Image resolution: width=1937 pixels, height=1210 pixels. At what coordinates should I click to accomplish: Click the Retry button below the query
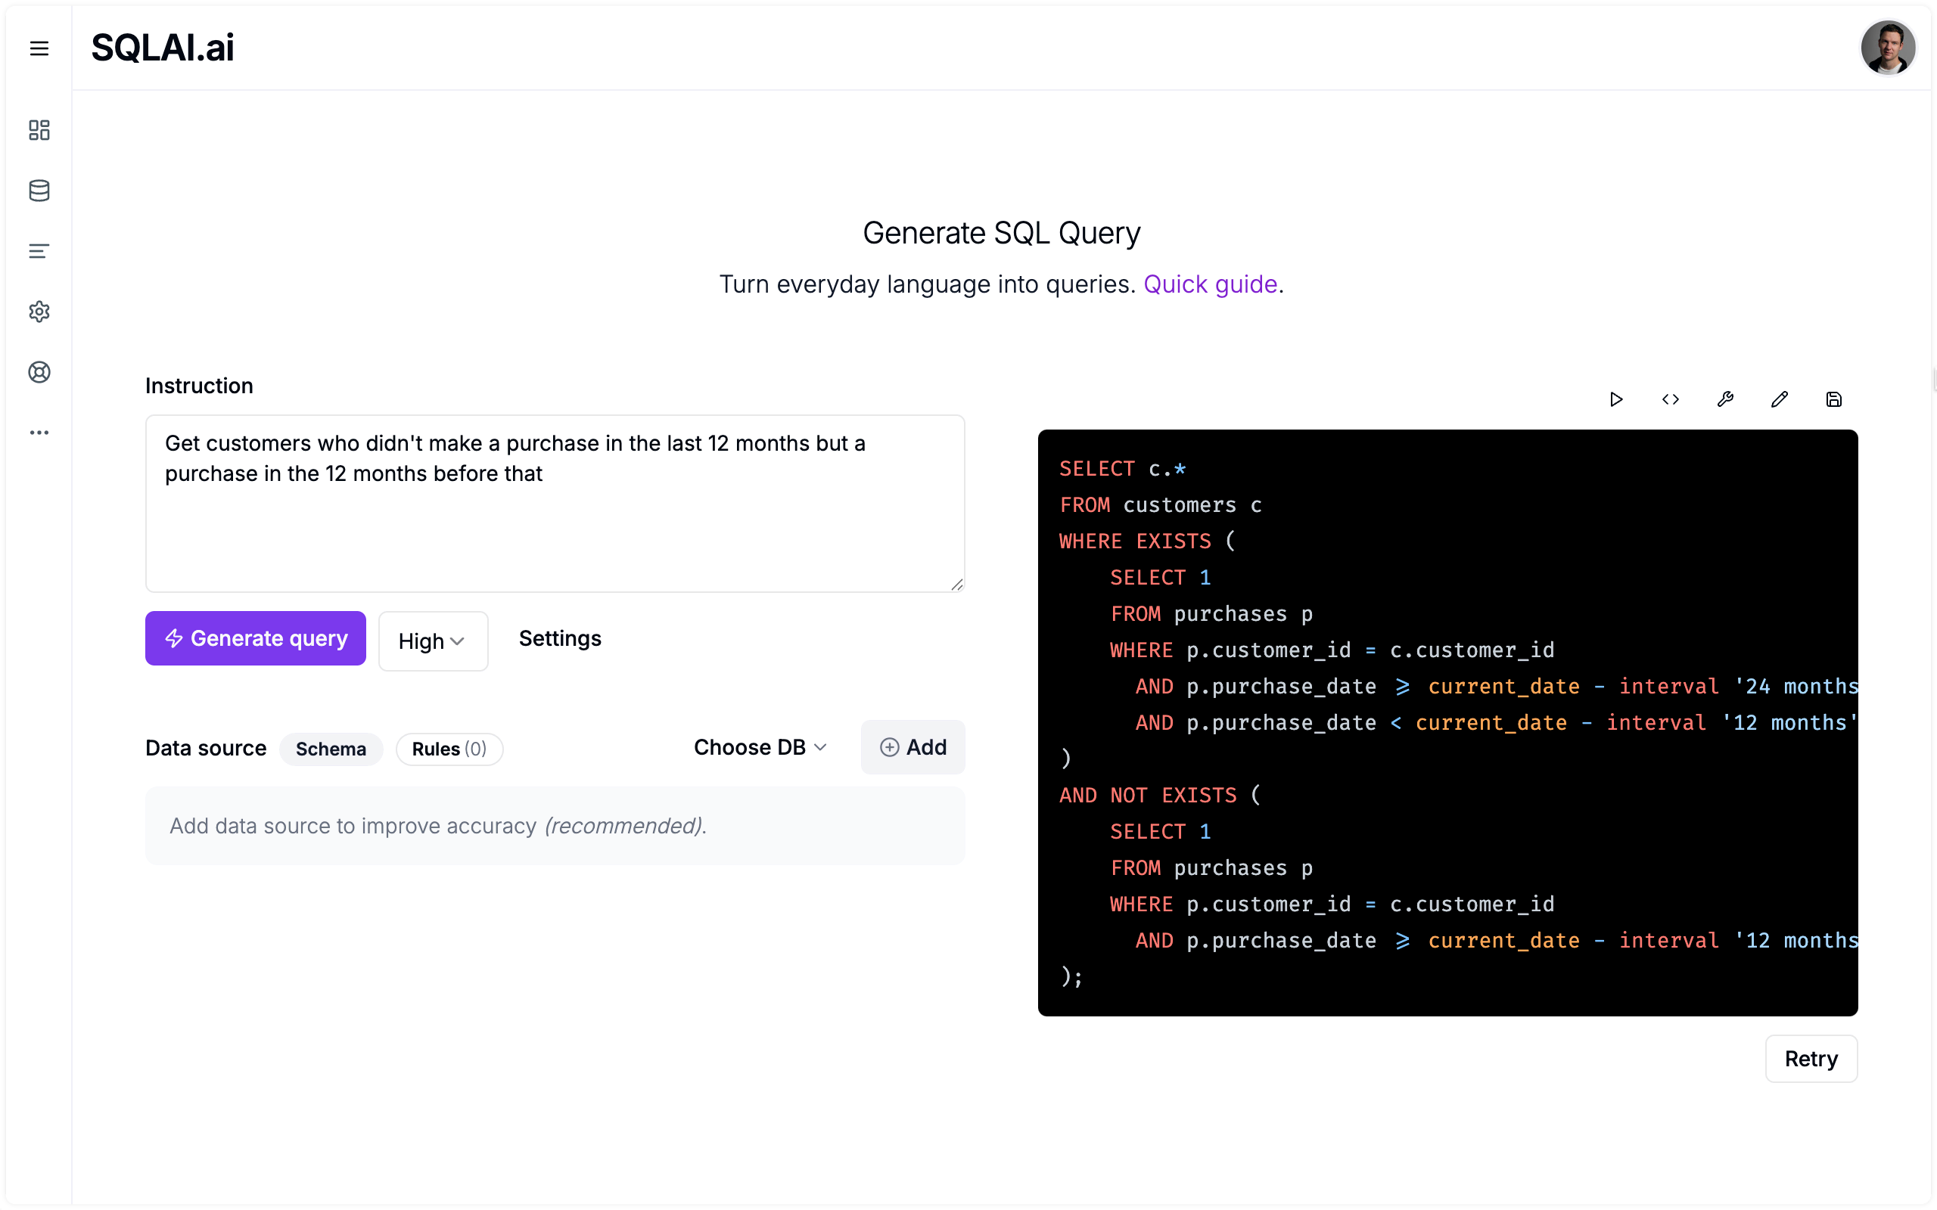(x=1810, y=1058)
